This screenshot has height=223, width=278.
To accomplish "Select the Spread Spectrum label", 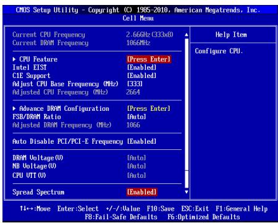I will (38, 192).
